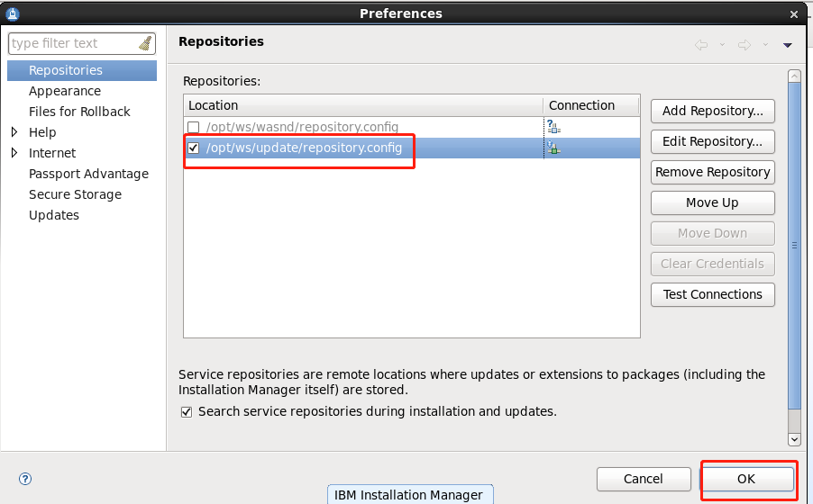Click the broom icon to clear filter text
Screen dimensions: 813x504
point(145,43)
